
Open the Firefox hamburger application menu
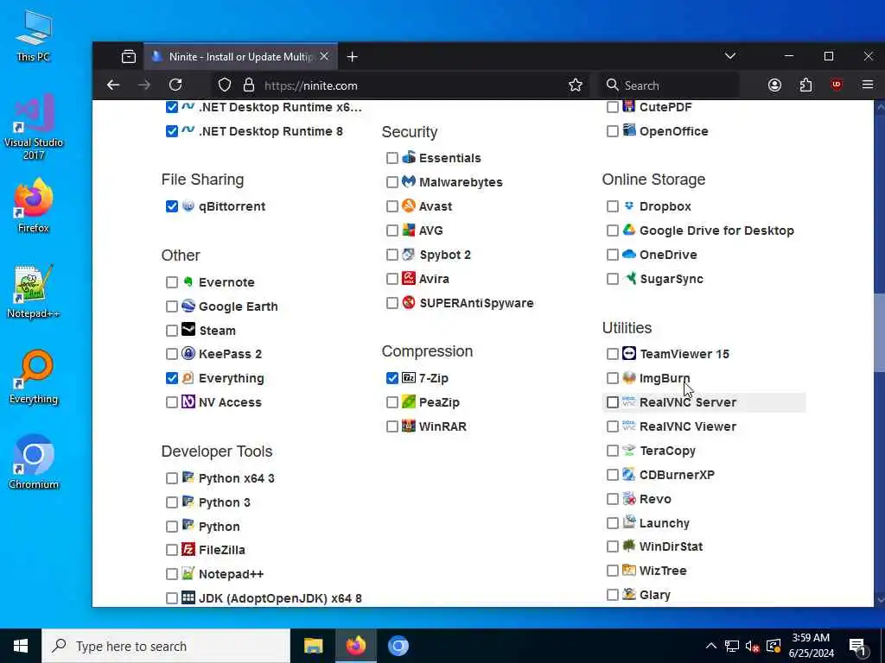click(x=868, y=85)
